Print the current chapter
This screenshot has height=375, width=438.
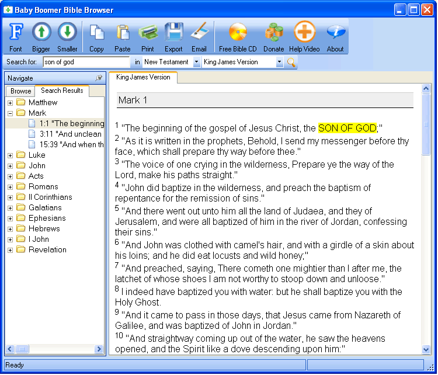pyautogui.click(x=148, y=37)
